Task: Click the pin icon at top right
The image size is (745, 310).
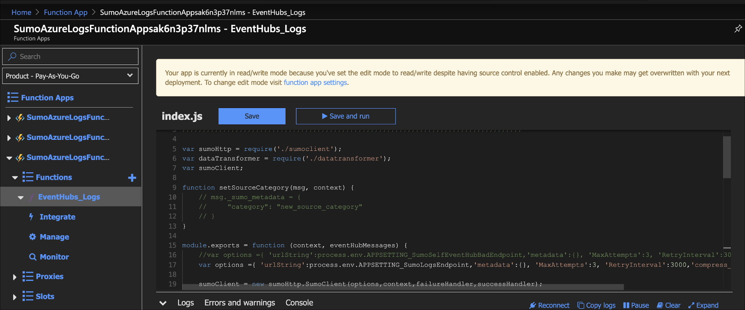Action: [738, 29]
